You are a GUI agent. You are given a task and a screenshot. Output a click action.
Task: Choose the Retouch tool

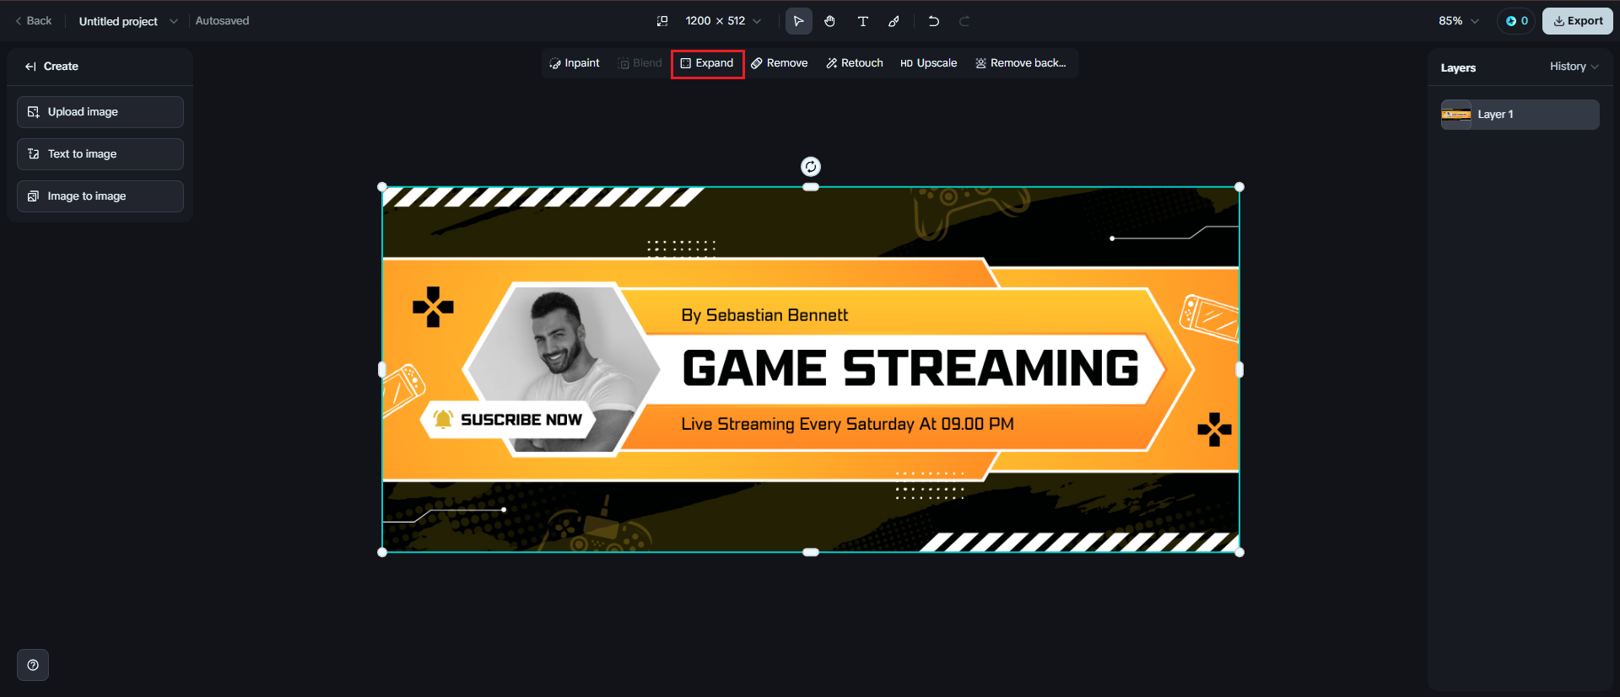855,63
